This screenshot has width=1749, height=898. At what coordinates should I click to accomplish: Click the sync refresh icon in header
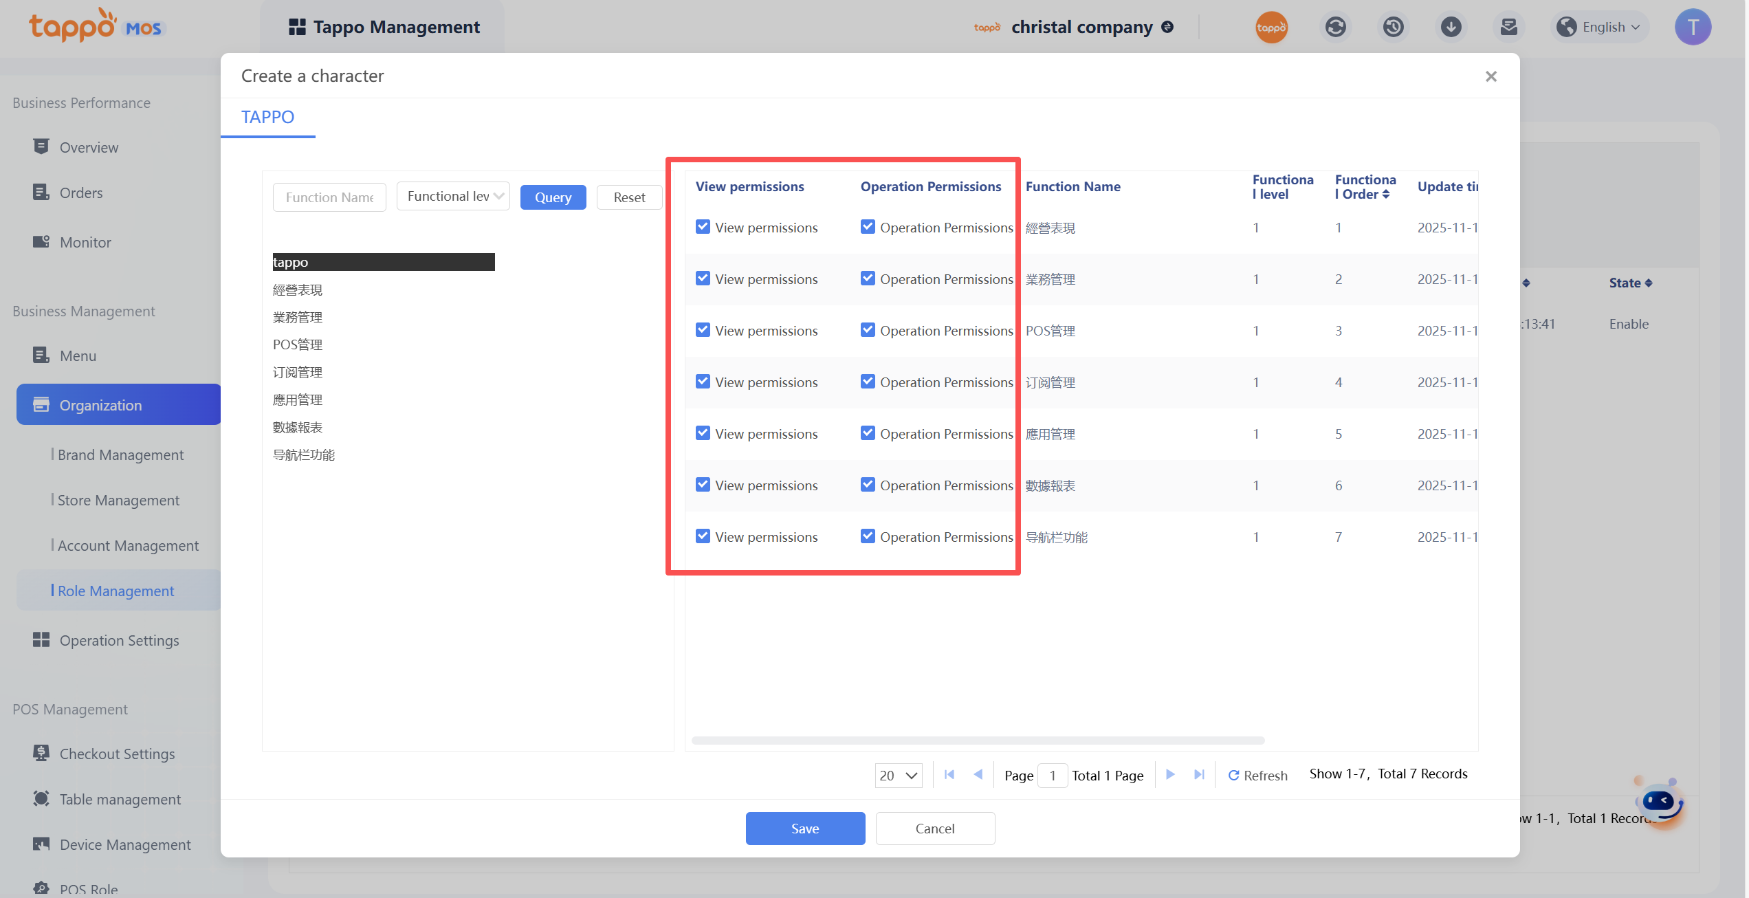pyautogui.click(x=1335, y=28)
